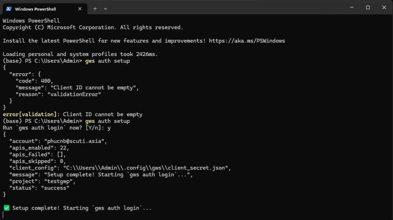The height and width of the screenshot is (220, 393).
Task: Maximize the terminal window
Action: [368, 7]
